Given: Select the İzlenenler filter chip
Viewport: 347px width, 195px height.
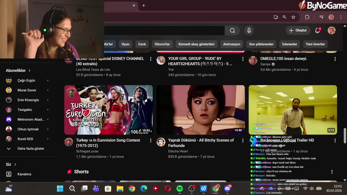Looking at the screenshot, I should 290,44.
